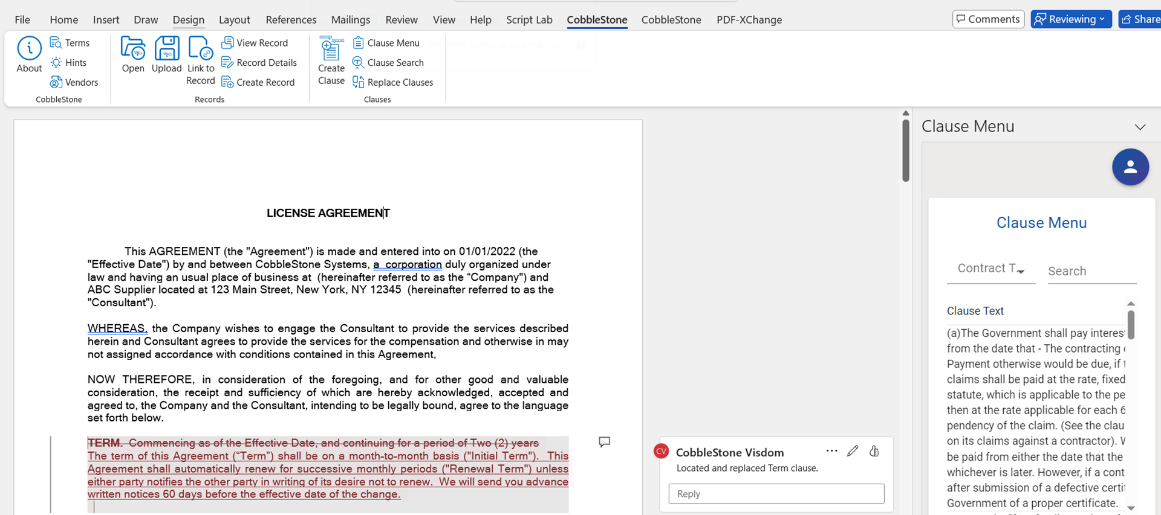Screen dimensions: 1161x515
Task: Select Replace Clauses in ribbon
Action: 392,82
